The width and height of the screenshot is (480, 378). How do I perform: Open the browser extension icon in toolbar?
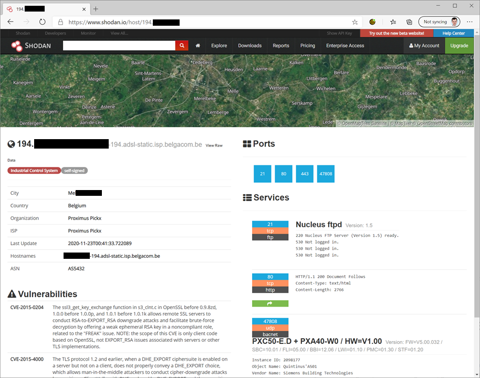(x=372, y=22)
